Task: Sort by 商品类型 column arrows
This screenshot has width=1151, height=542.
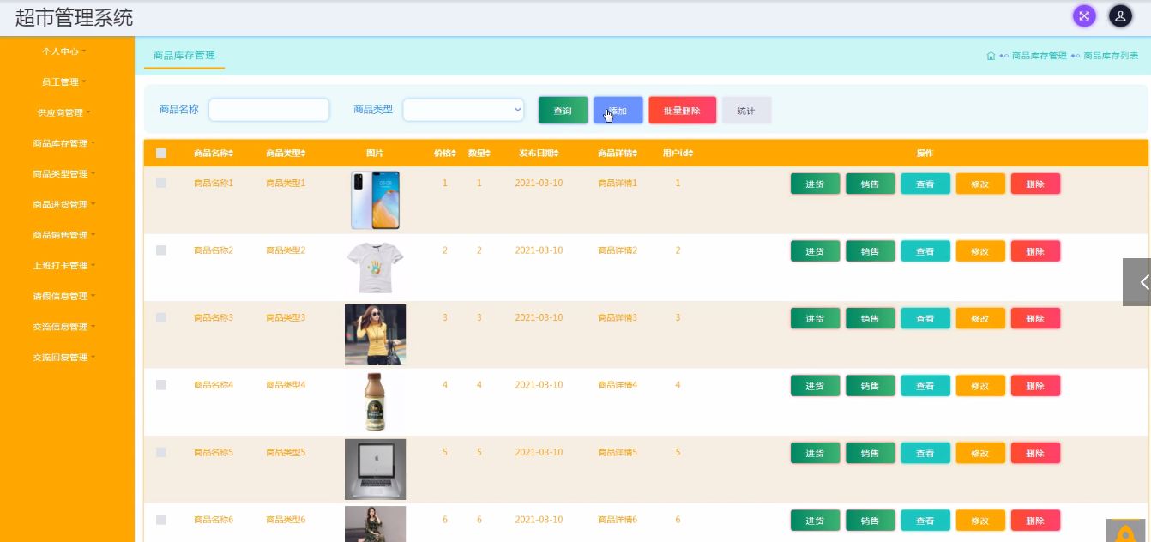Action: coord(303,154)
